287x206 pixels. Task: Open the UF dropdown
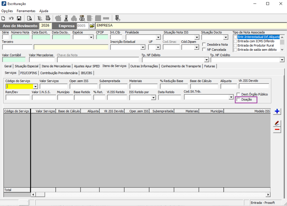(x=158, y=47)
